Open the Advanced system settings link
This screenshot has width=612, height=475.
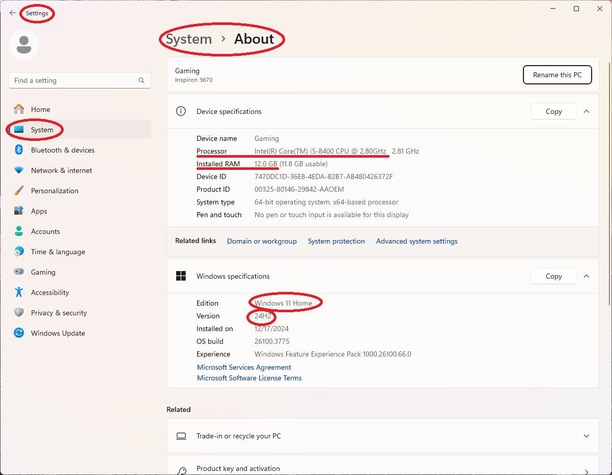click(416, 241)
